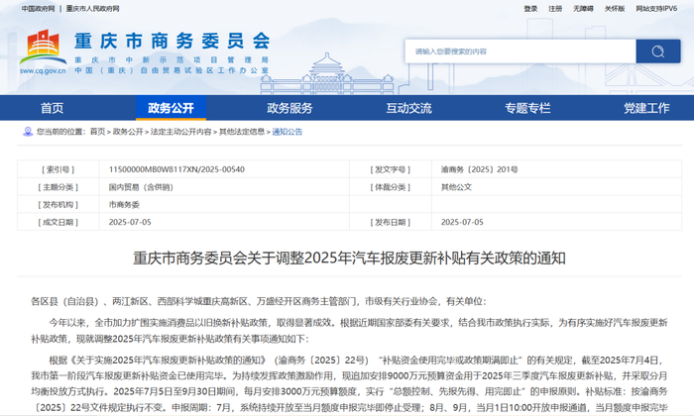Open the 政务公开 navigation tab
694x416 pixels.
tap(171, 108)
